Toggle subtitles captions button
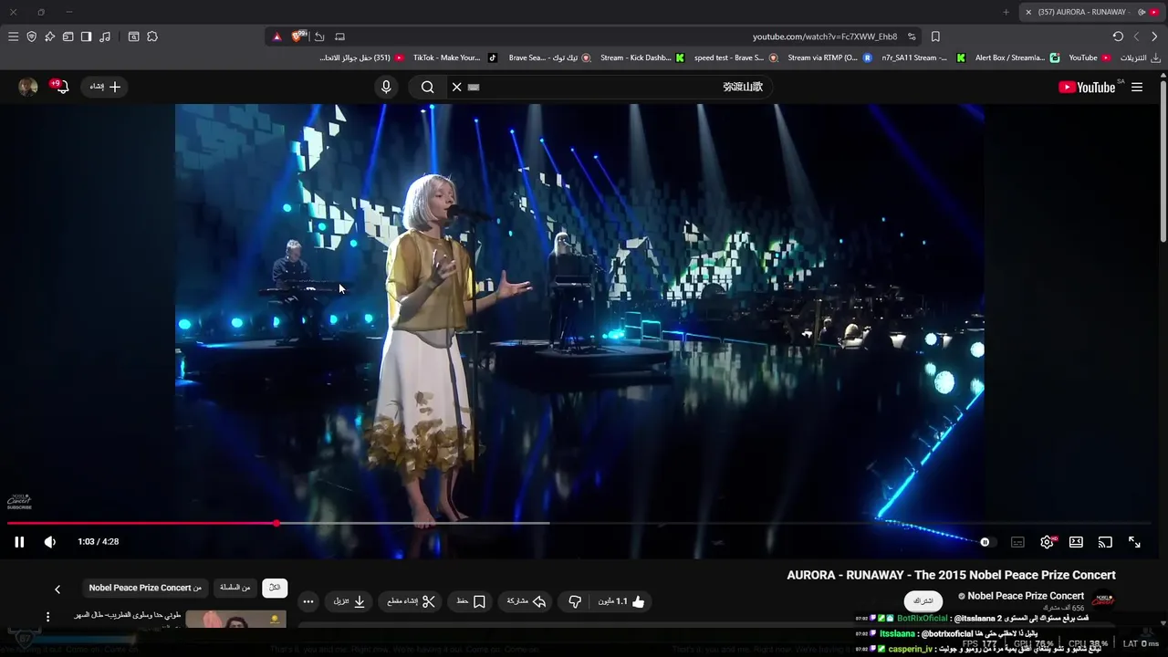The width and height of the screenshot is (1168, 657). [1017, 542]
